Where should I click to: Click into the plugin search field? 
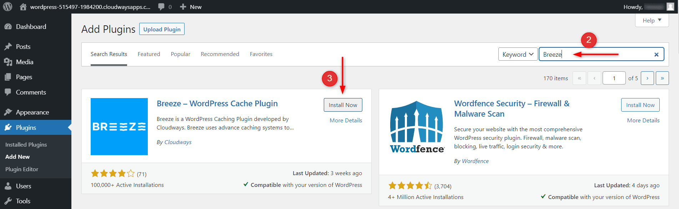pos(600,54)
